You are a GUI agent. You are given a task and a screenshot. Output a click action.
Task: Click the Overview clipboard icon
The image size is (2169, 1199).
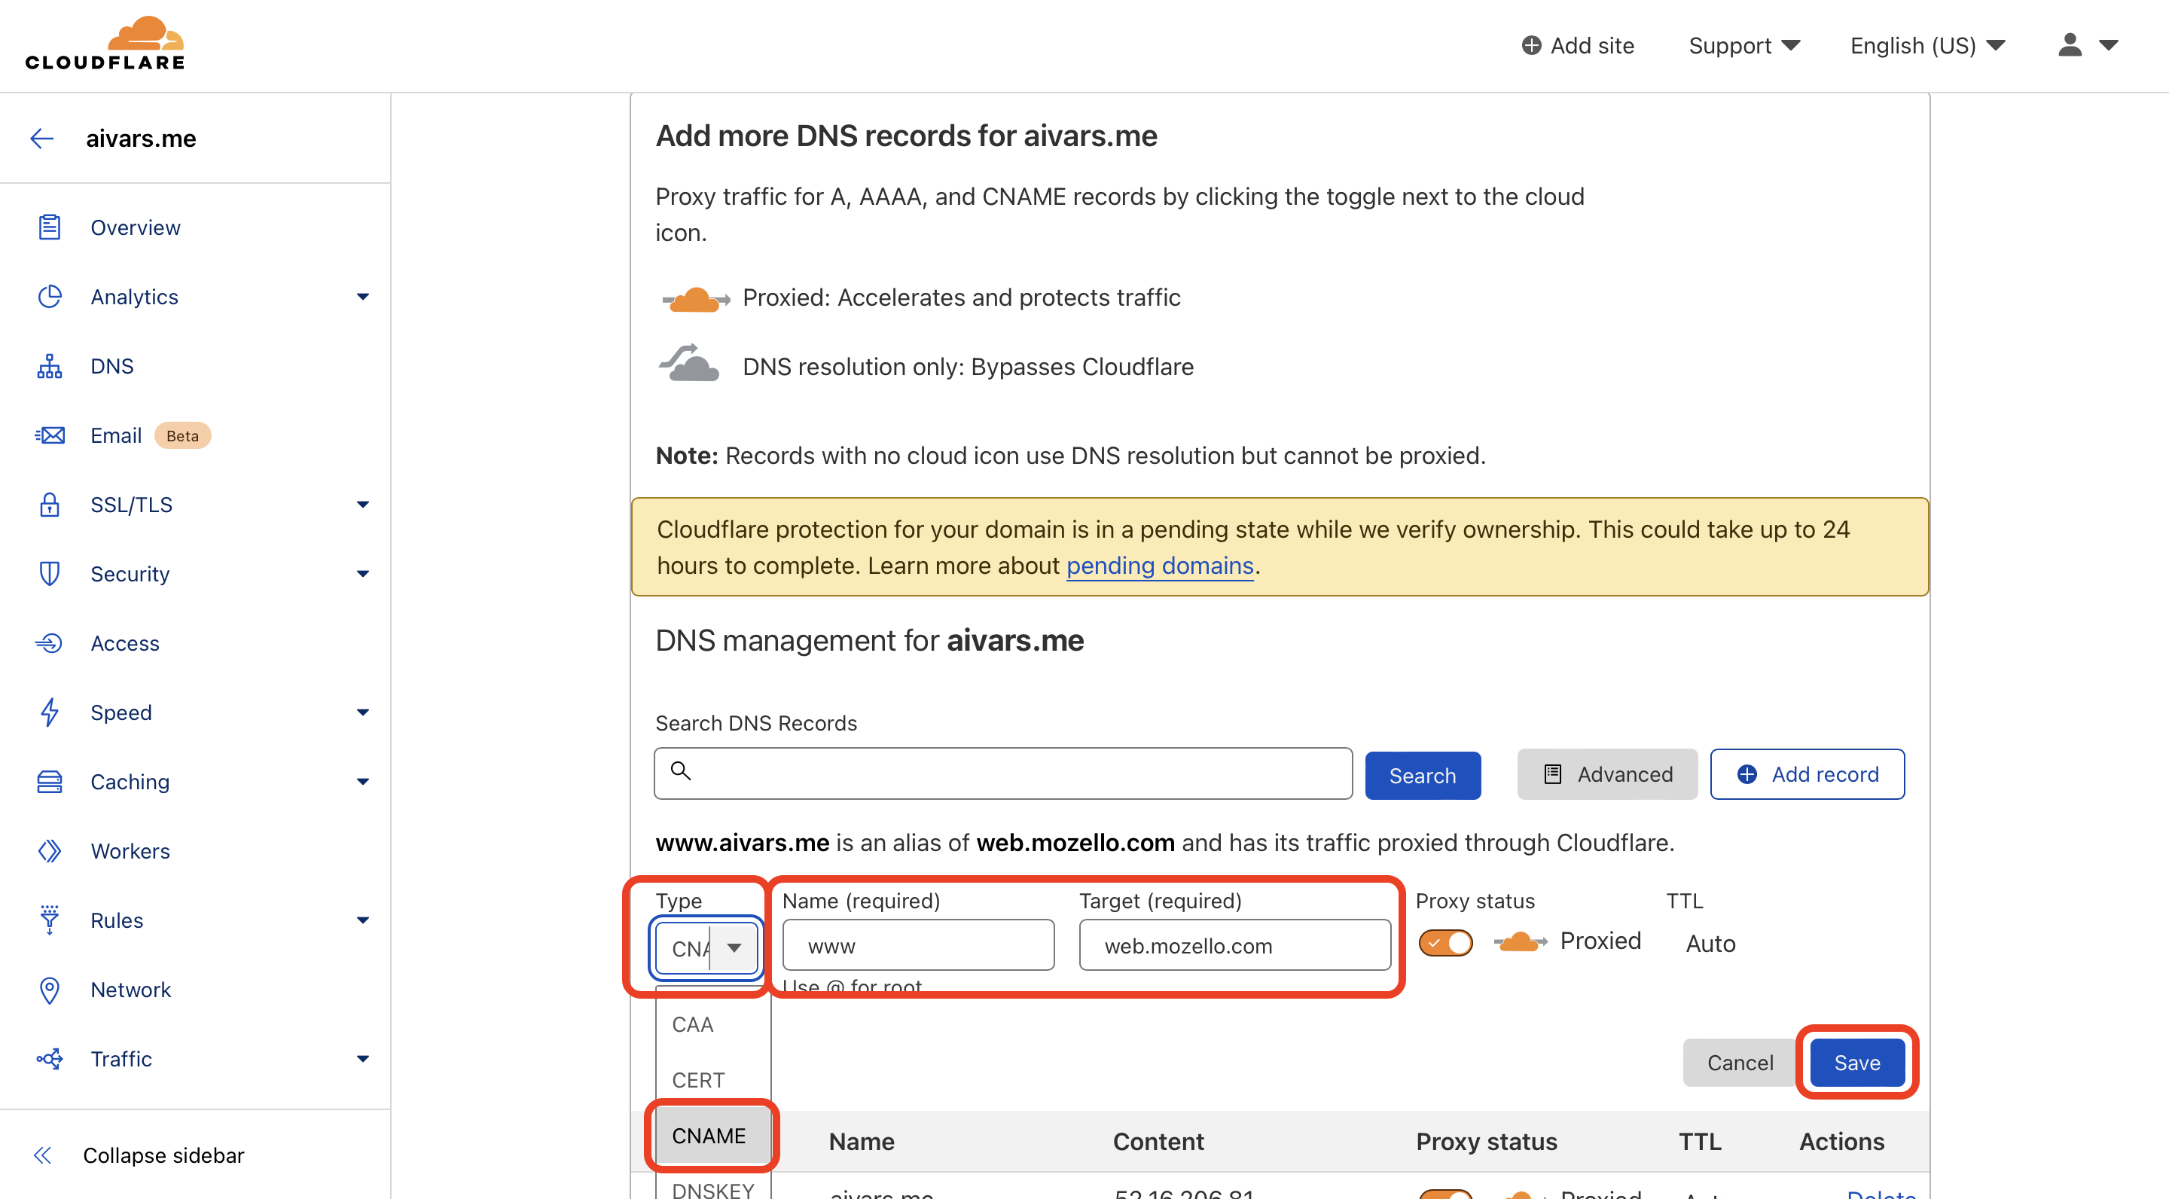(x=50, y=227)
